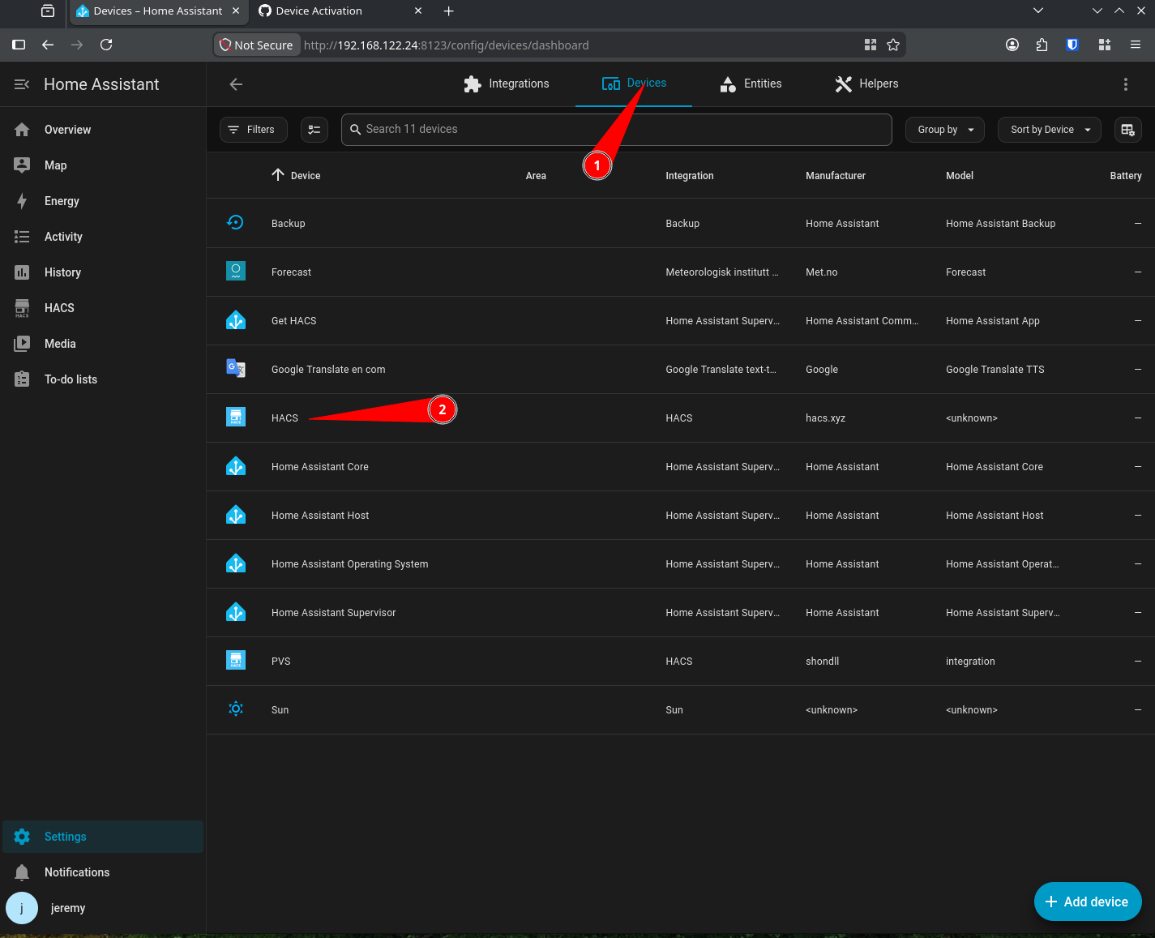The height and width of the screenshot is (938, 1155).
Task: Click the HACS device row icon
Action: point(236,417)
